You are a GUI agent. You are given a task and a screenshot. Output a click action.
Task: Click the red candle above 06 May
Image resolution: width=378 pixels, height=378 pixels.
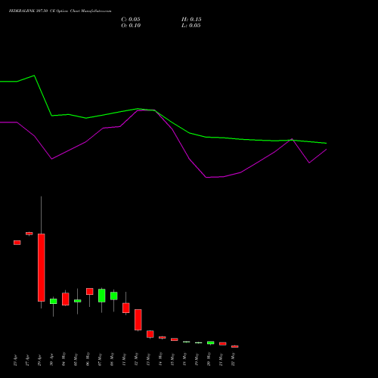pyautogui.click(x=90, y=291)
